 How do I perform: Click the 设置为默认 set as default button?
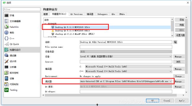(180, 35)
